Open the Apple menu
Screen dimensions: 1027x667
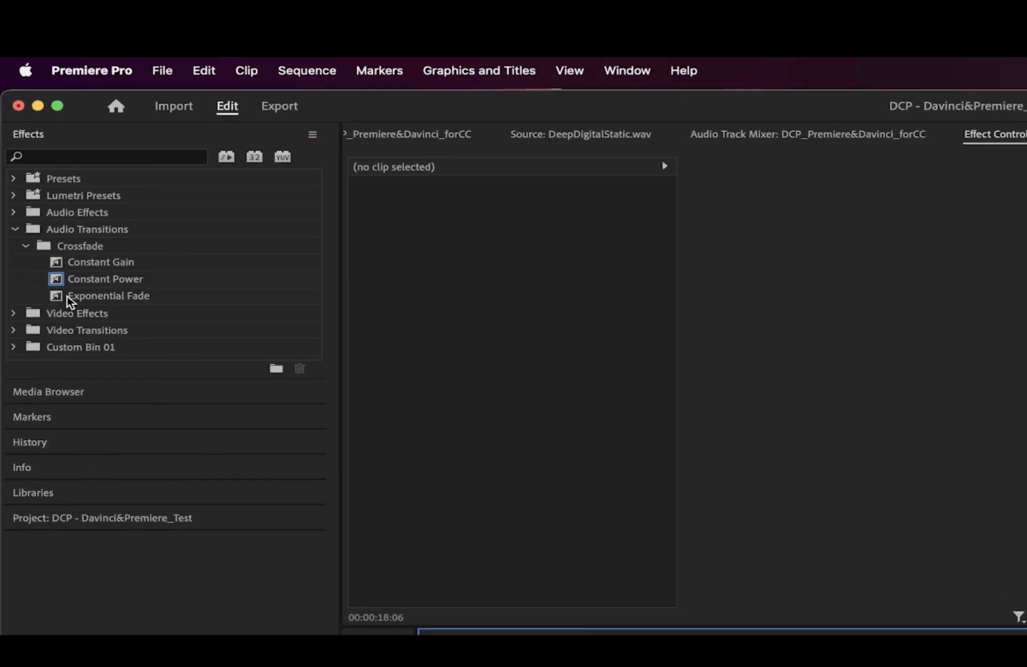point(26,71)
